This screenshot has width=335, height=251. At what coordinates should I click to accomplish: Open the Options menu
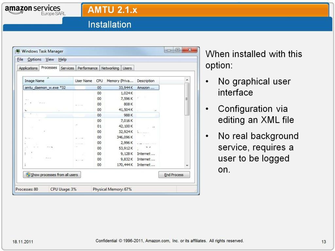(x=34, y=59)
